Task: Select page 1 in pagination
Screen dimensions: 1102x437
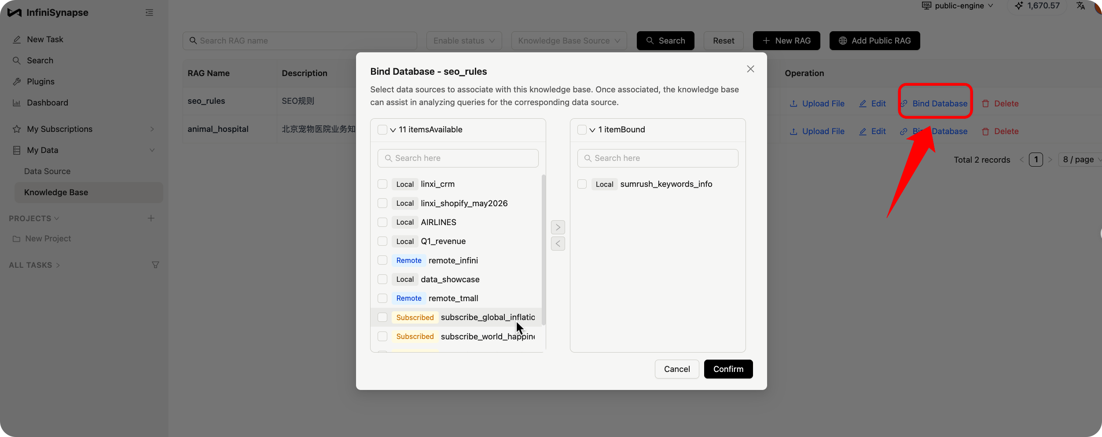Action: click(1036, 160)
